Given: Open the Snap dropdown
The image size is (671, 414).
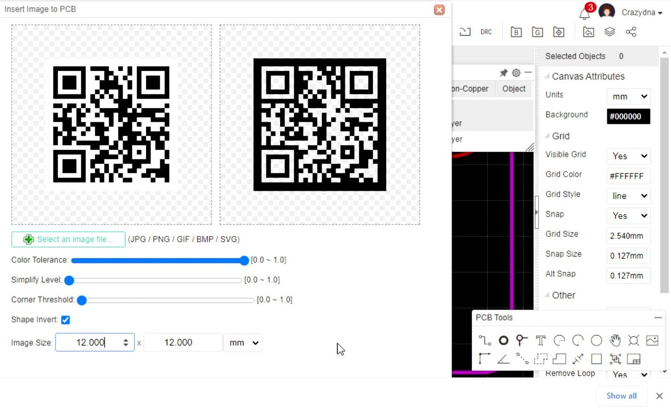Looking at the screenshot, I should [x=628, y=216].
